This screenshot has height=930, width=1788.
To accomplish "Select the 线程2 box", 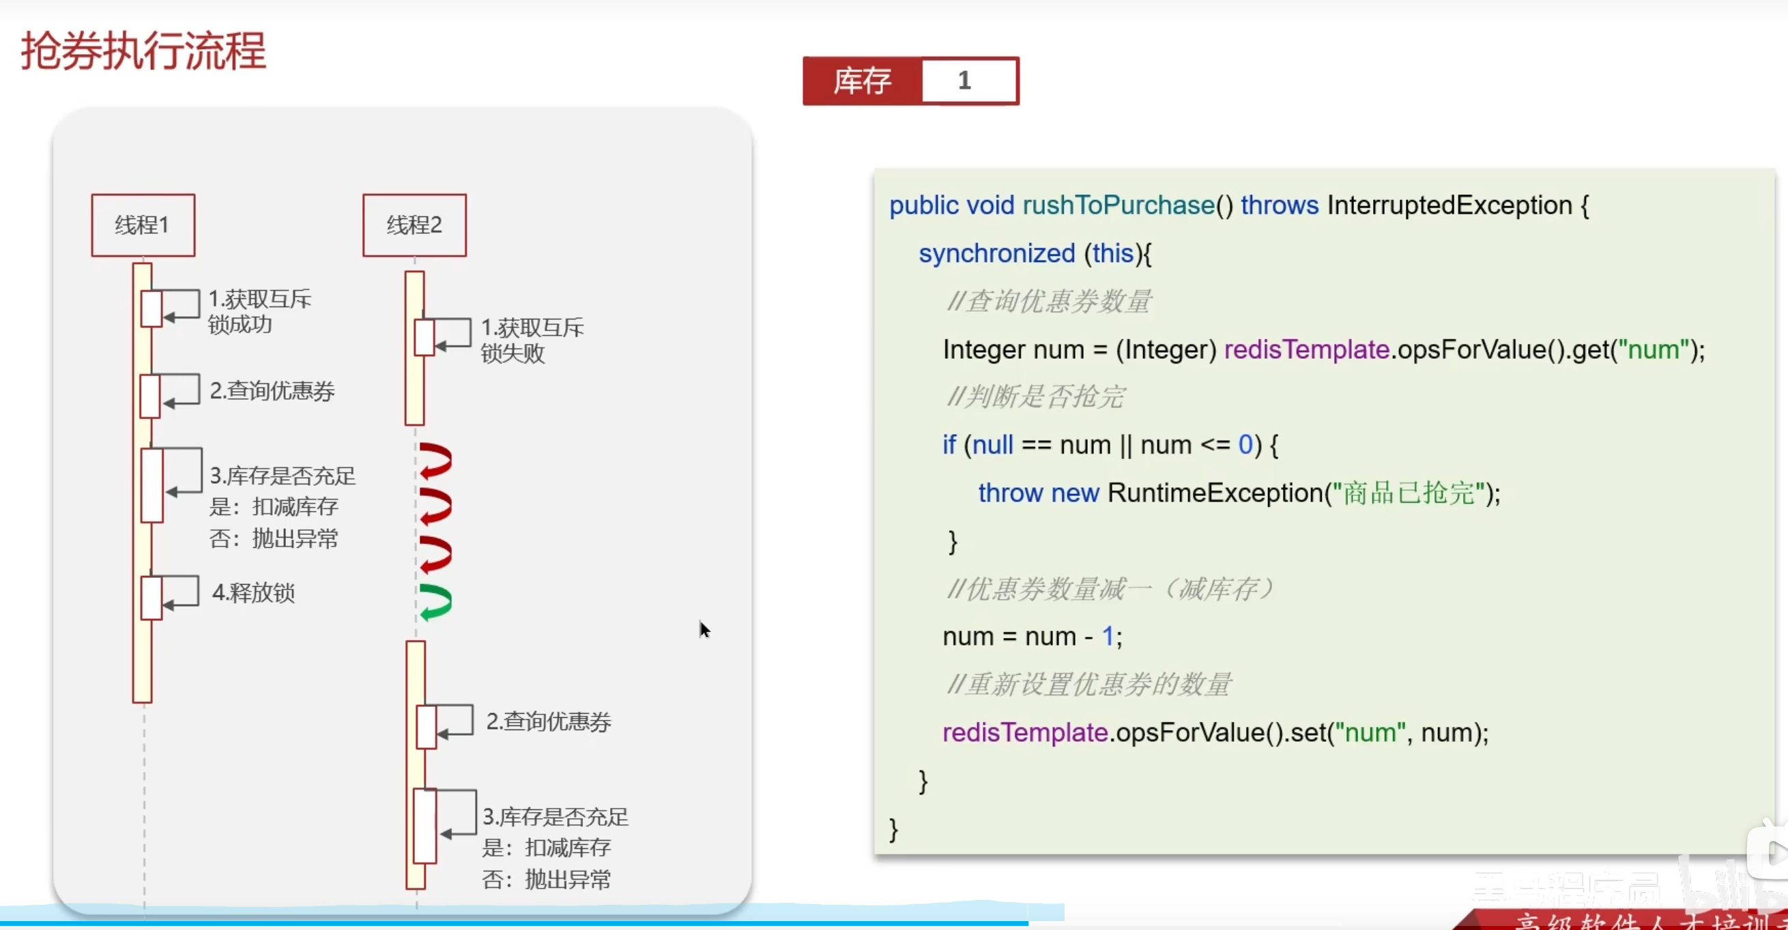I will click(x=414, y=225).
